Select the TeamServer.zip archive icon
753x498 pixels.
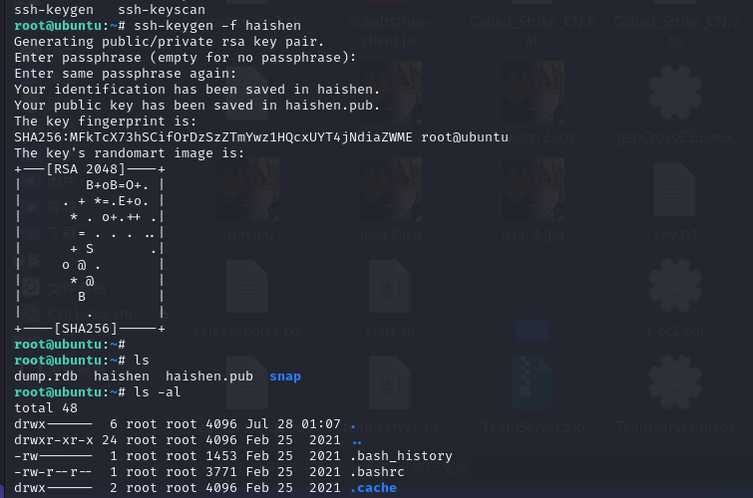click(x=533, y=382)
